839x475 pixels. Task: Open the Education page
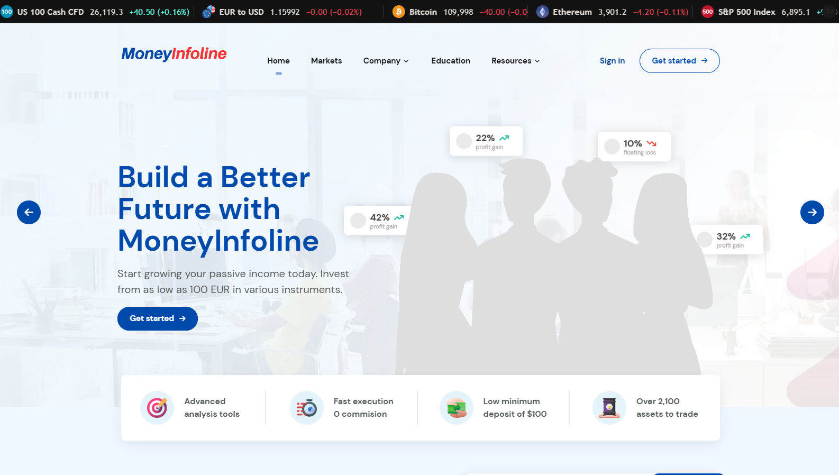(451, 61)
